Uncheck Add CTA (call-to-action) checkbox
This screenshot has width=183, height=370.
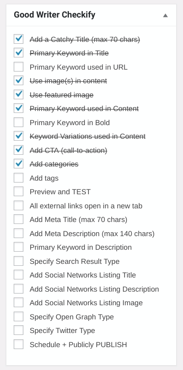pyautogui.click(x=19, y=150)
